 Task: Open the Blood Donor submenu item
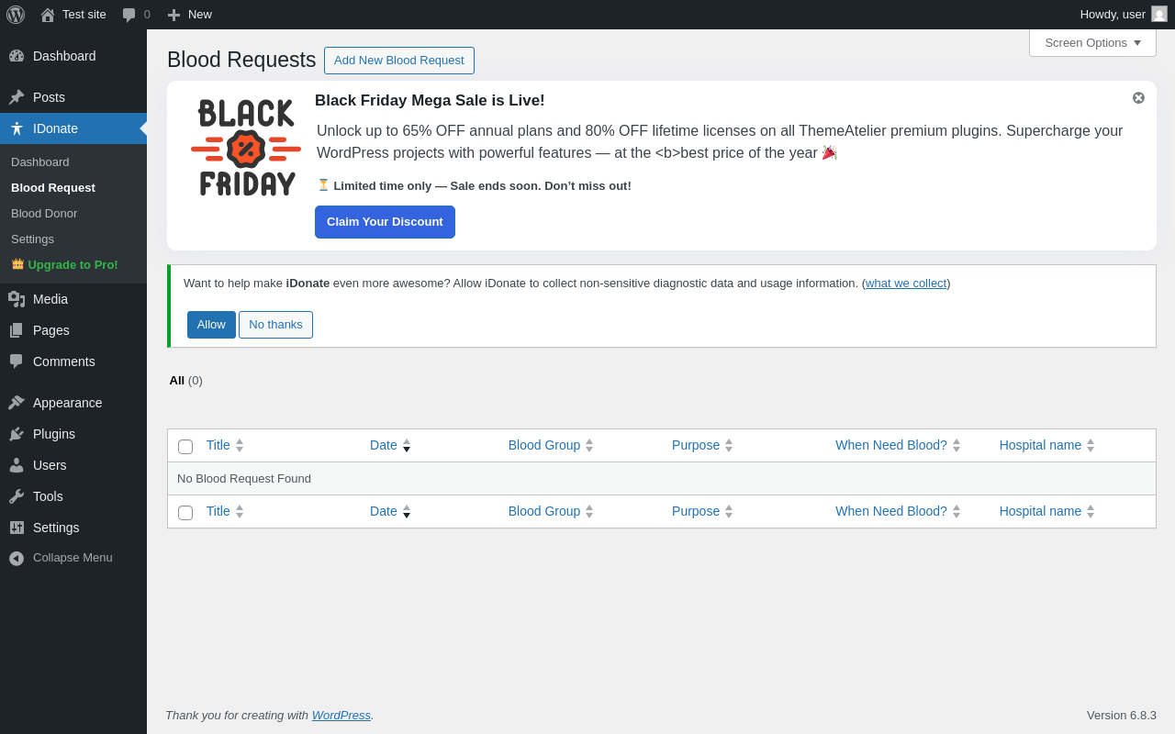click(44, 214)
